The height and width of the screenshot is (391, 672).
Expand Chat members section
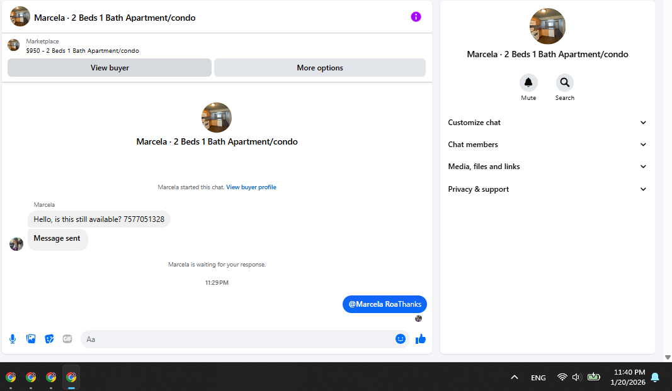(x=547, y=145)
